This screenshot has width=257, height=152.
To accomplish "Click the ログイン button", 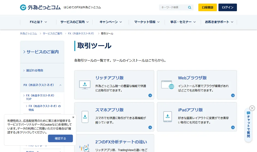I will [x=228, y=7].
